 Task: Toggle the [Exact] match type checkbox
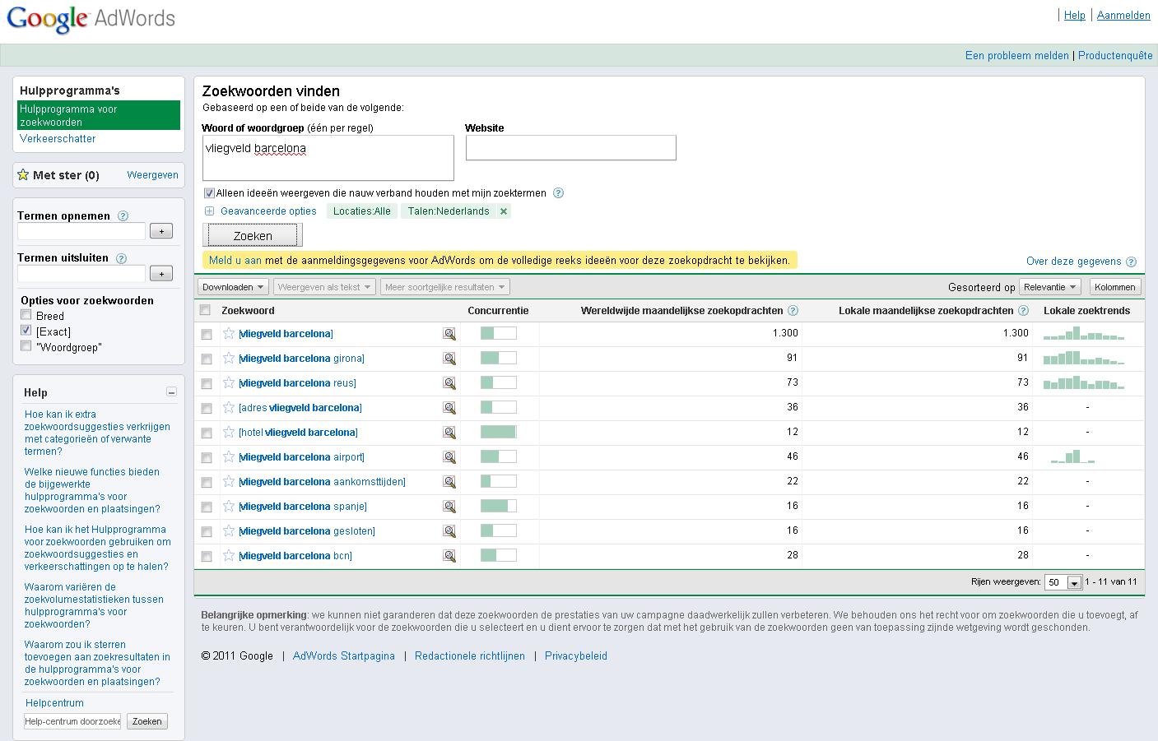26,331
